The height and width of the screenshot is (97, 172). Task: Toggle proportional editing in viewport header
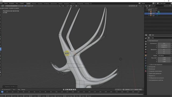coord(76,6)
